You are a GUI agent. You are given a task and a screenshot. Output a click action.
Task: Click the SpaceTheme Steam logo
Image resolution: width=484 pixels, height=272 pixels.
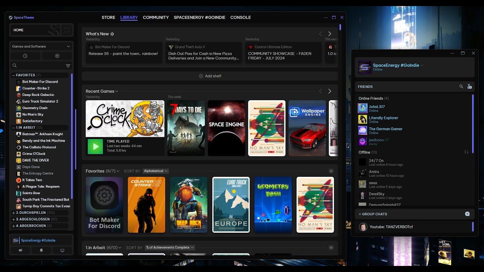pyautogui.click(x=11, y=17)
